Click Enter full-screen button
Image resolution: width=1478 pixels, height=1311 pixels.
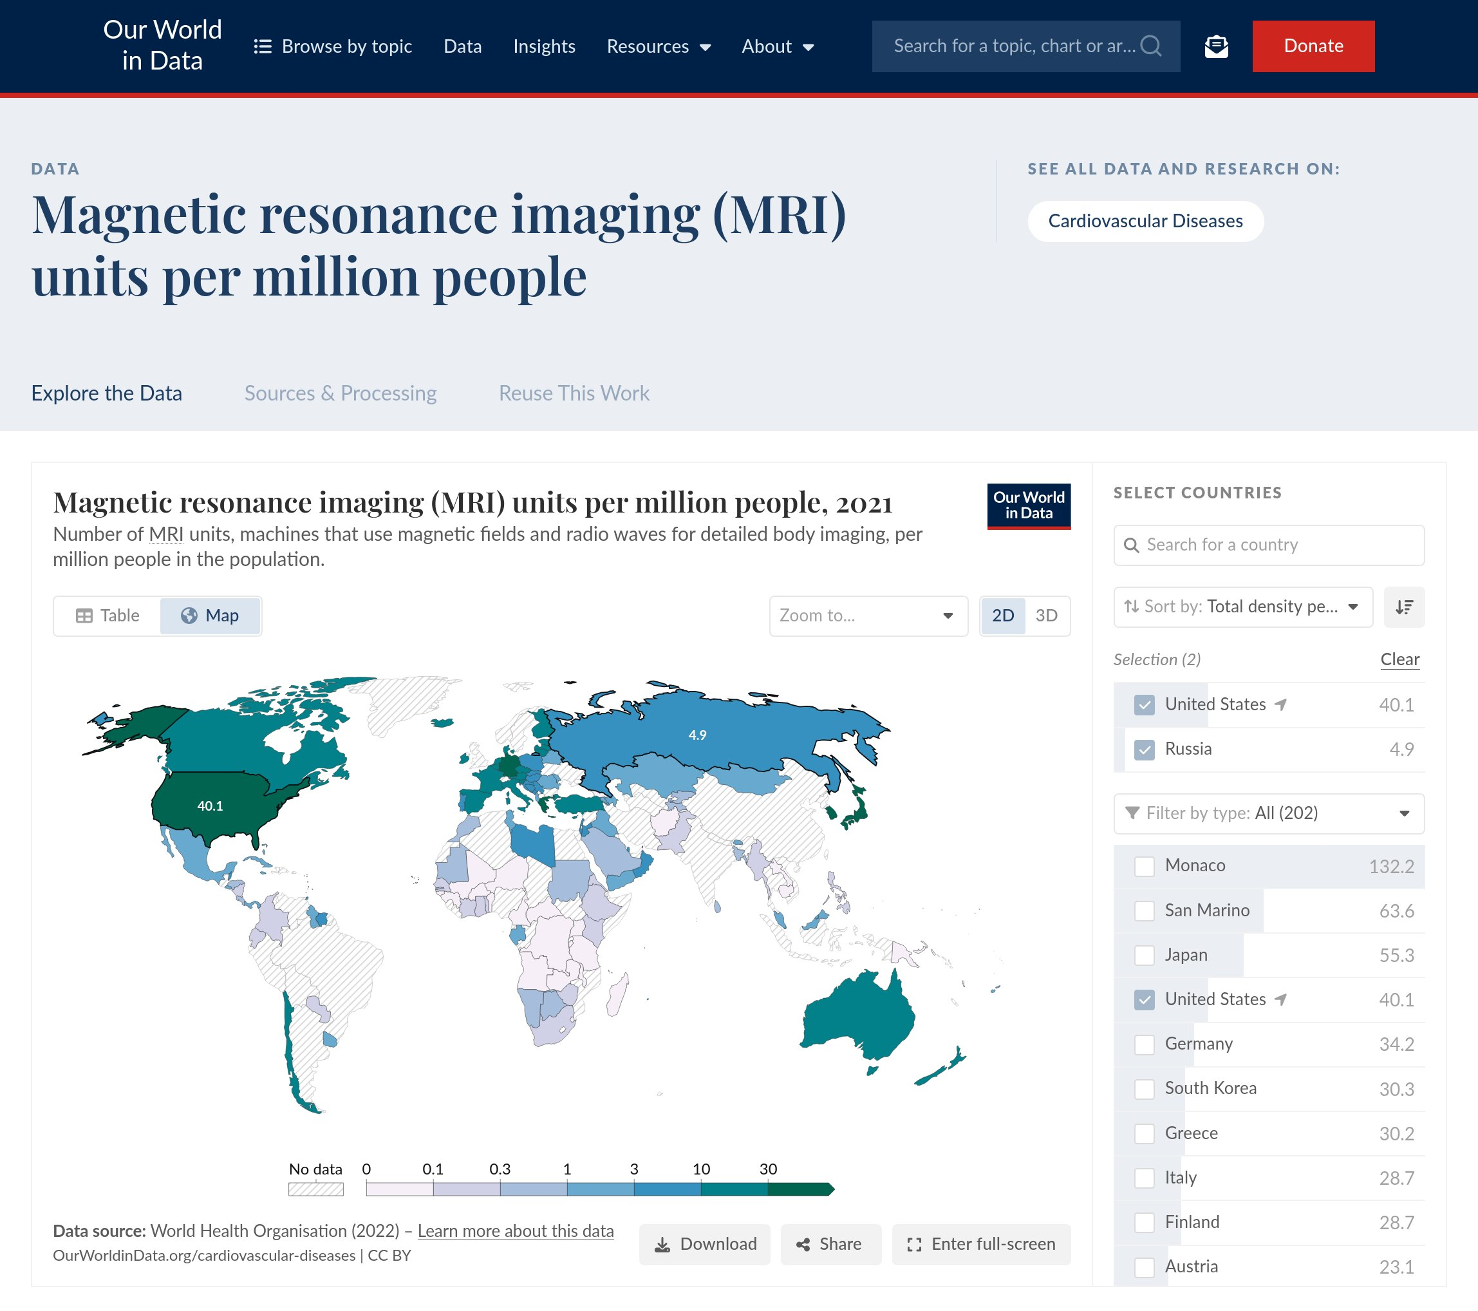point(981,1245)
